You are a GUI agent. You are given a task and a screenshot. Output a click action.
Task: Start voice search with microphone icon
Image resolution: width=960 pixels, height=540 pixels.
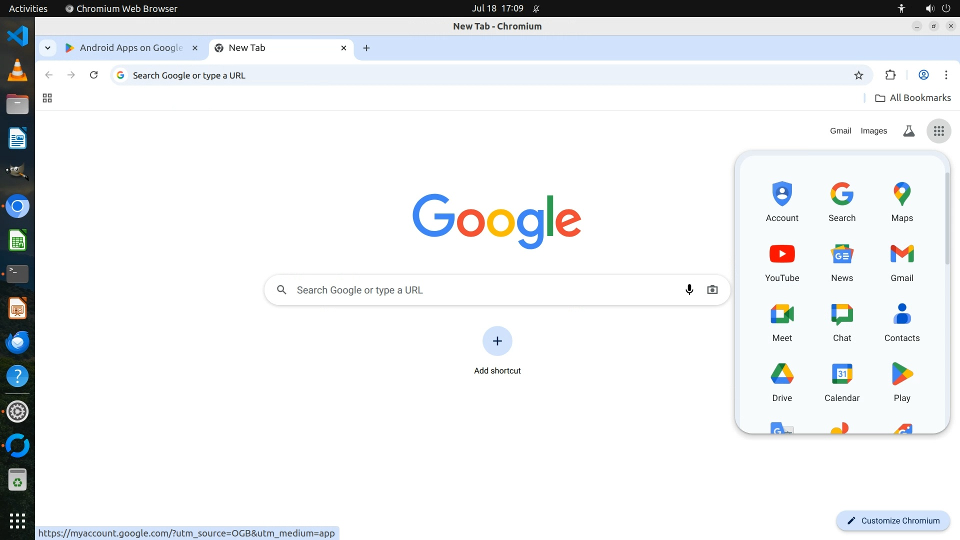coord(689,289)
